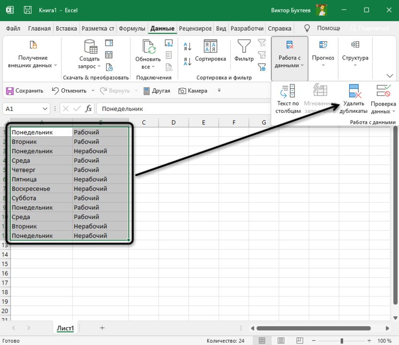Viewport: 399px width, 345px height.
Task: Reapply filter icon
Action: pyautogui.click(x=262, y=55)
